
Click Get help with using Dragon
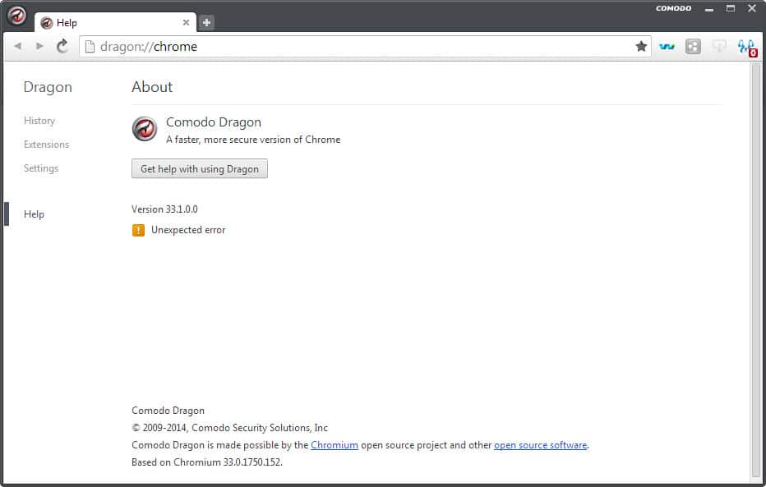point(200,168)
